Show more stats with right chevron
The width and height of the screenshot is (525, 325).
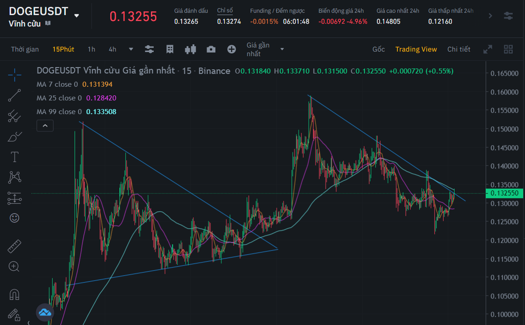[490, 16]
